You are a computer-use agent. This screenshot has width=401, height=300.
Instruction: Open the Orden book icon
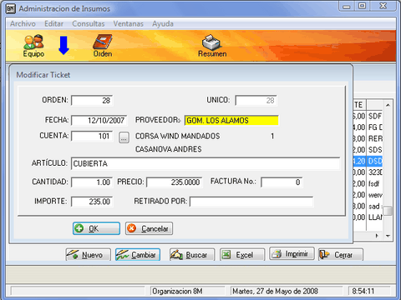[x=103, y=46]
